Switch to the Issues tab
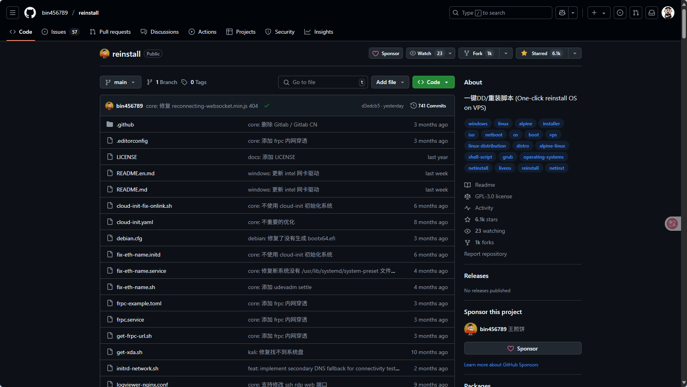This screenshot has width=687, height=387. [61, 32]
